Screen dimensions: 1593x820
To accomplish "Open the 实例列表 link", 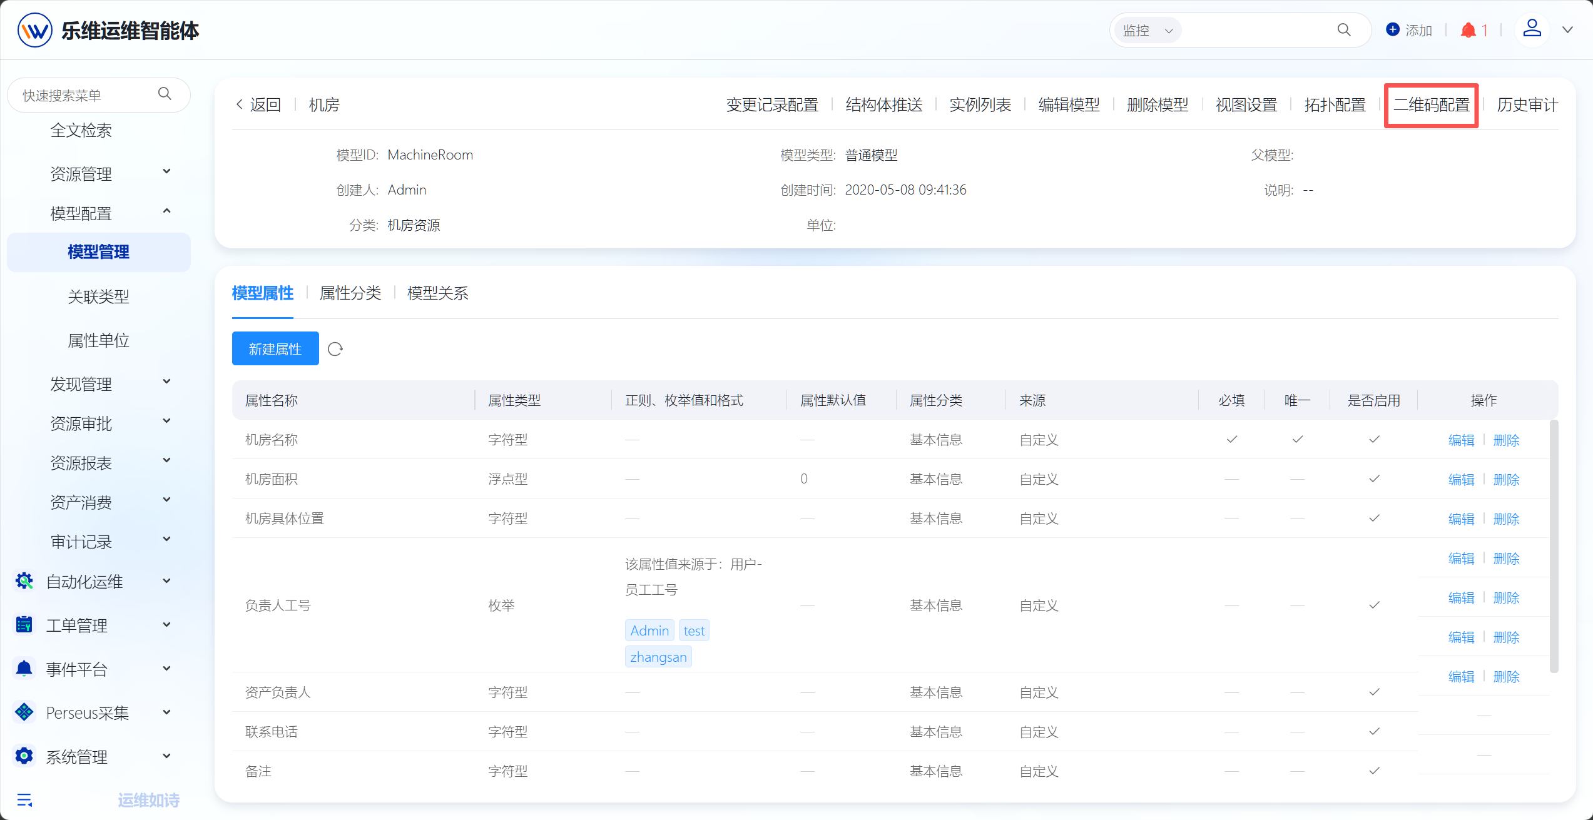I will click(980, 104).
